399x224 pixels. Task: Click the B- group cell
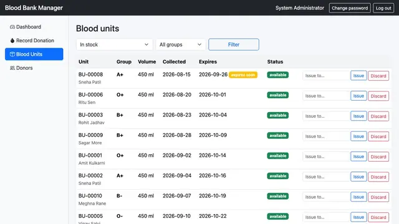pos(119,196)
